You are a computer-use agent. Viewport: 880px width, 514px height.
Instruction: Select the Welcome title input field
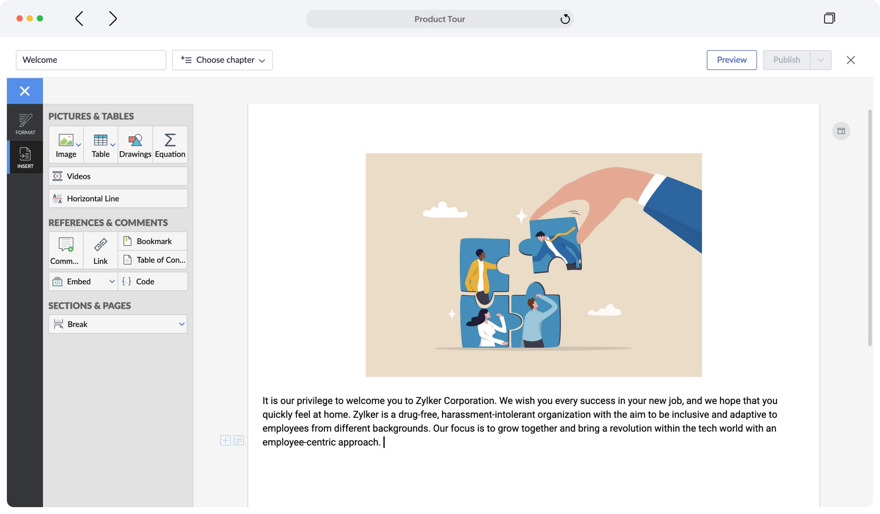(x=91, y=60)
